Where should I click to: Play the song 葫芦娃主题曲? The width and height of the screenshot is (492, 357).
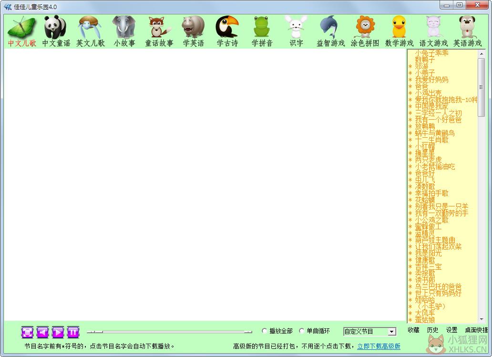point(435,240)
